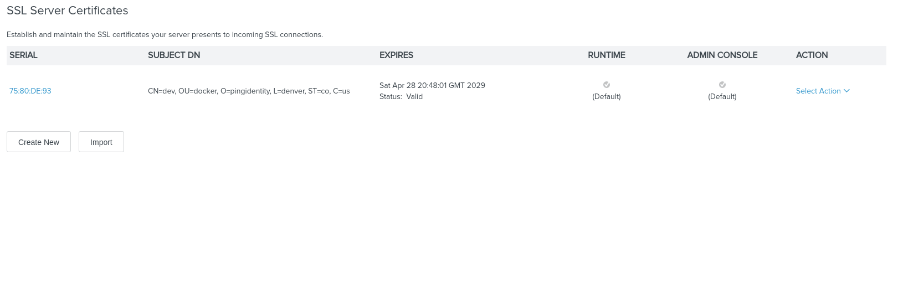This screenshot has height=285, width=898.
Task: Click the ADMIN CONSOLE column header
Action: 722,55
